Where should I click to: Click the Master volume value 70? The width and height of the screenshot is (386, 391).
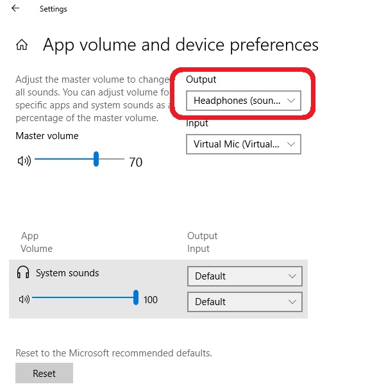click(x=136, y=162)
